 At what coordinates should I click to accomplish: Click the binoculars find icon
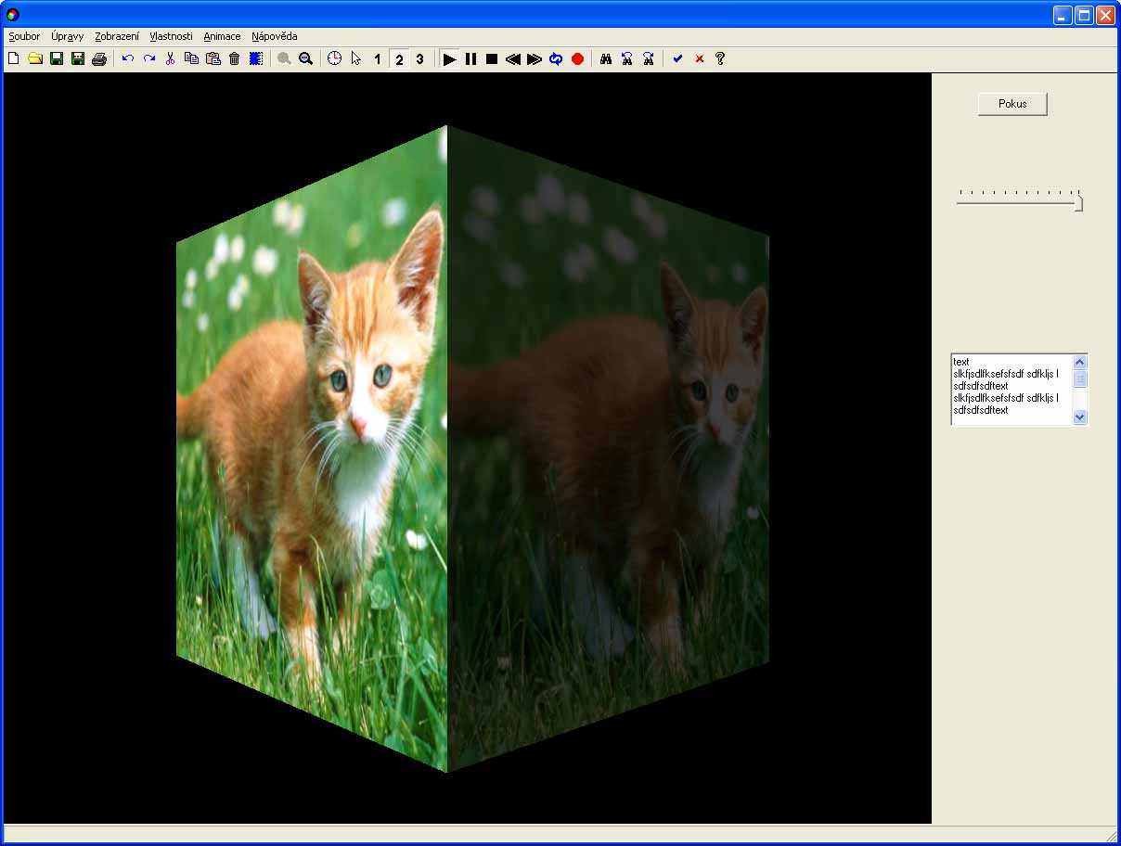click(x=605, y=58)
